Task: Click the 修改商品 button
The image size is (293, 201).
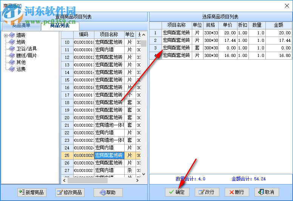Action: click(x=70, y=192)
